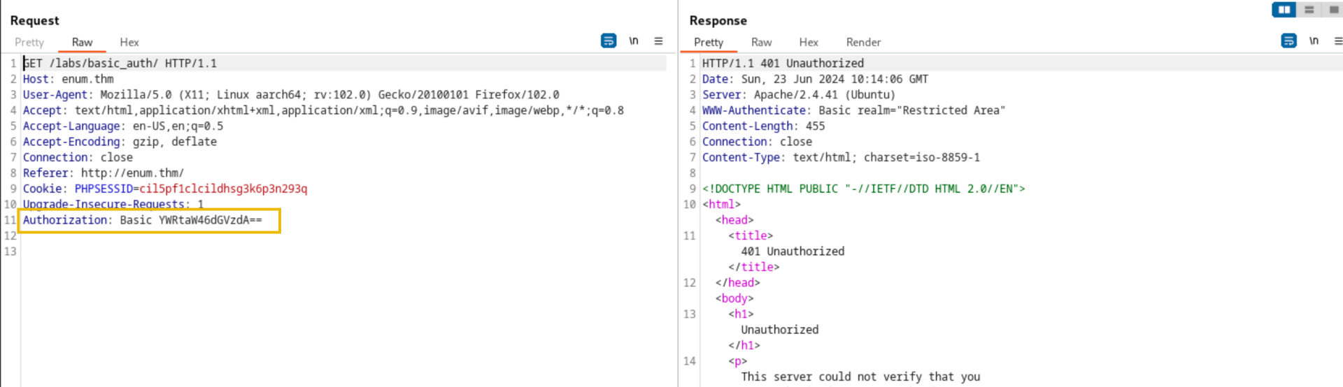Switch to the Response Hex tab

809,43
